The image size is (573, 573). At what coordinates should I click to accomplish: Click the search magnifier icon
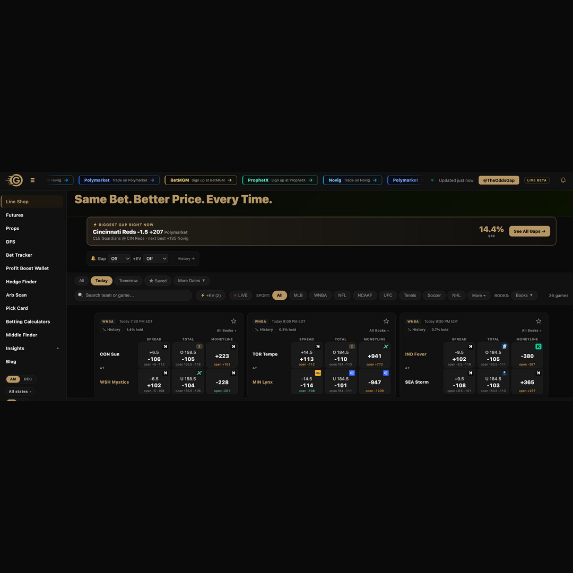81,295
